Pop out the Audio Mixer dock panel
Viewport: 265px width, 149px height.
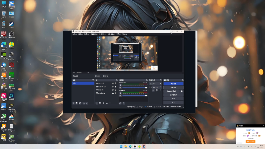pyautogui.click(x=147, y=80)
